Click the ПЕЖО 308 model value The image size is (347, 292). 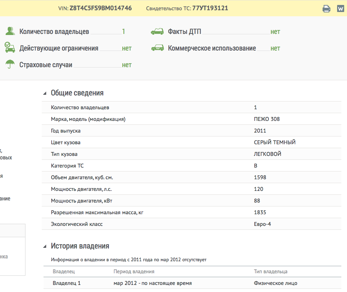(x=267, y=119)
